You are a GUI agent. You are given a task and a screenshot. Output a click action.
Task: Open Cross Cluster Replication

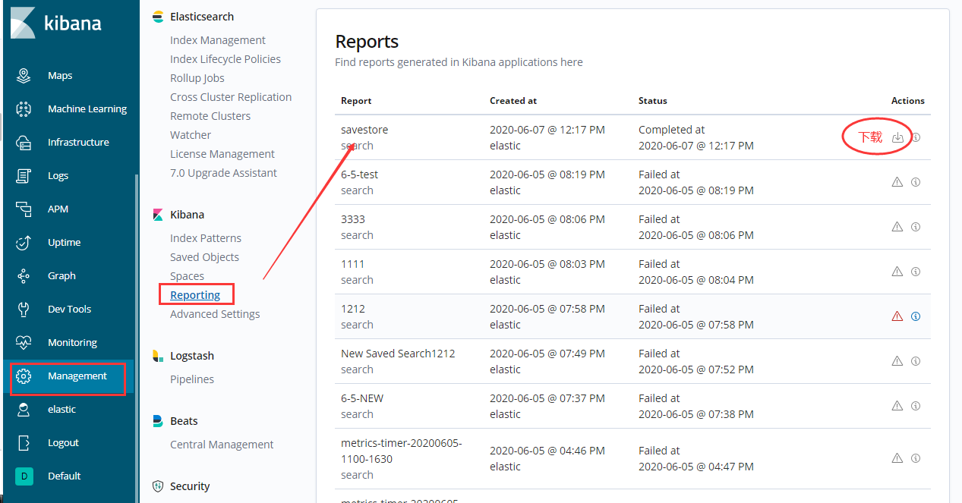231,97
